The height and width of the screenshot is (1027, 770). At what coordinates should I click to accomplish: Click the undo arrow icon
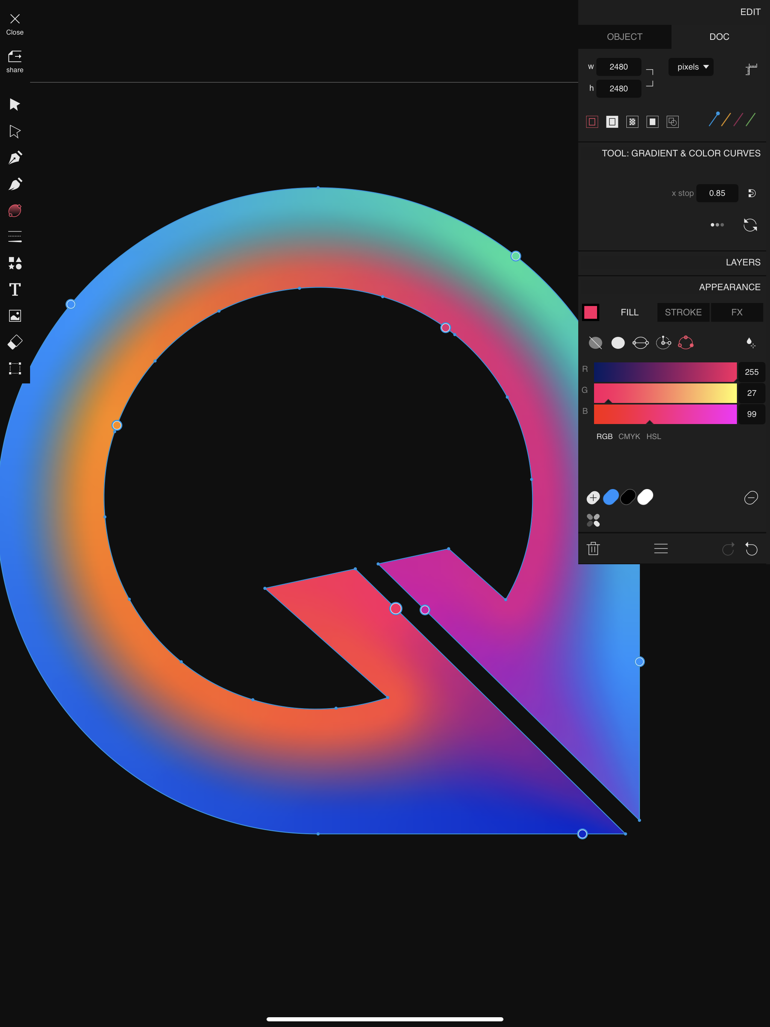coord(751,549)
